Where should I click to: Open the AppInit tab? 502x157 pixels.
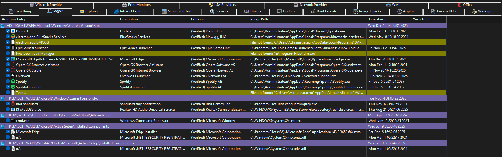pos(406,11)
